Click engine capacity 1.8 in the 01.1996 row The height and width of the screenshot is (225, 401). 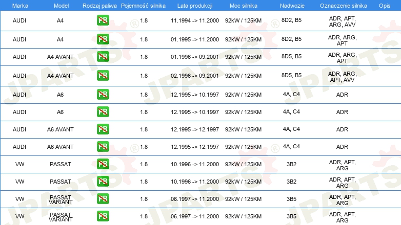pyautogui.click(x=144, y=57)
